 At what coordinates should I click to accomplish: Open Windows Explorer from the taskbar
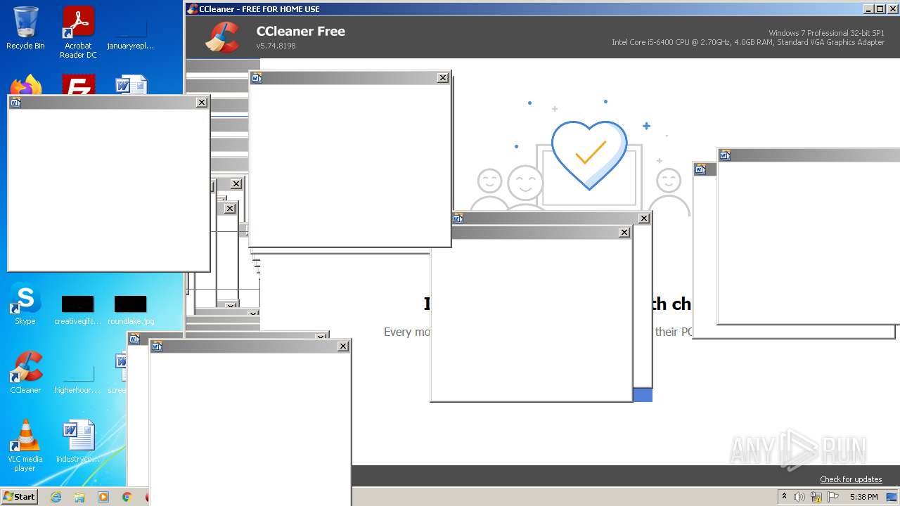pyautogui.click(x=79, y=497)
